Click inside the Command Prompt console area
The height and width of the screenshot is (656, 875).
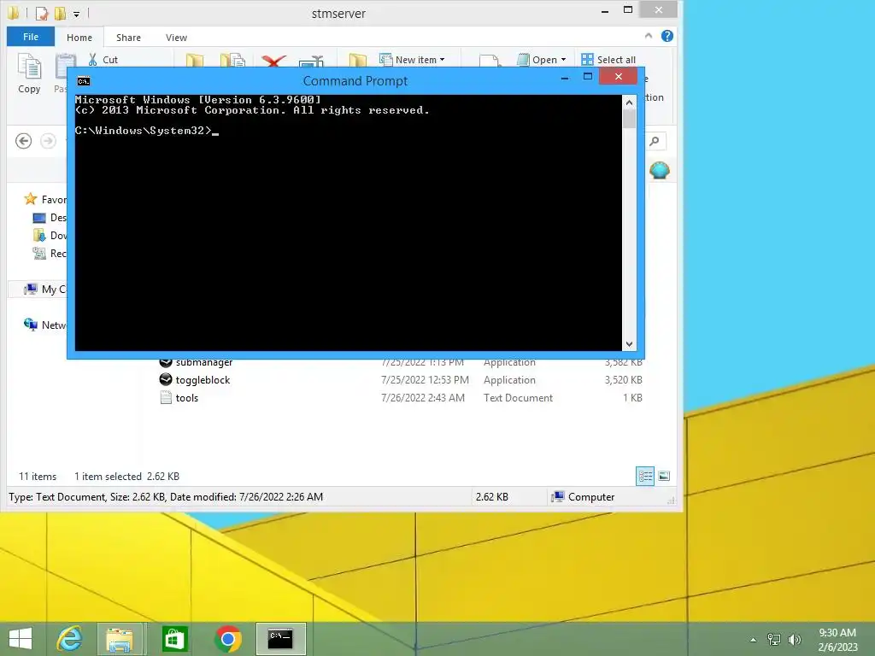point(349,223)
